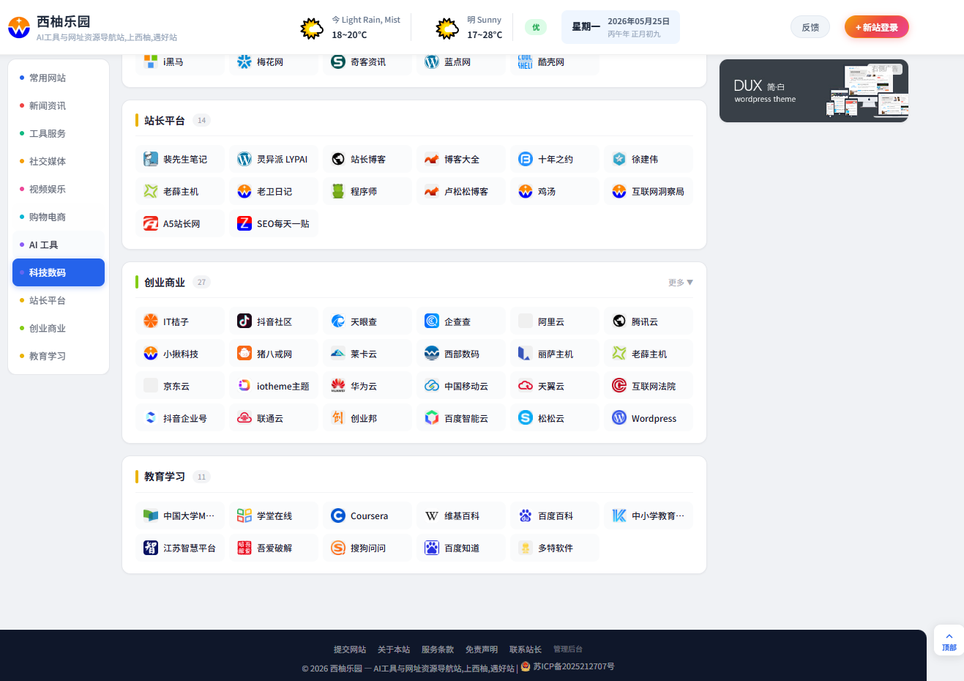Image resolution: width=964 pixels, height=681 pixels.
Task: Open the 百度知道 link
Action: (x=462, y=548)
